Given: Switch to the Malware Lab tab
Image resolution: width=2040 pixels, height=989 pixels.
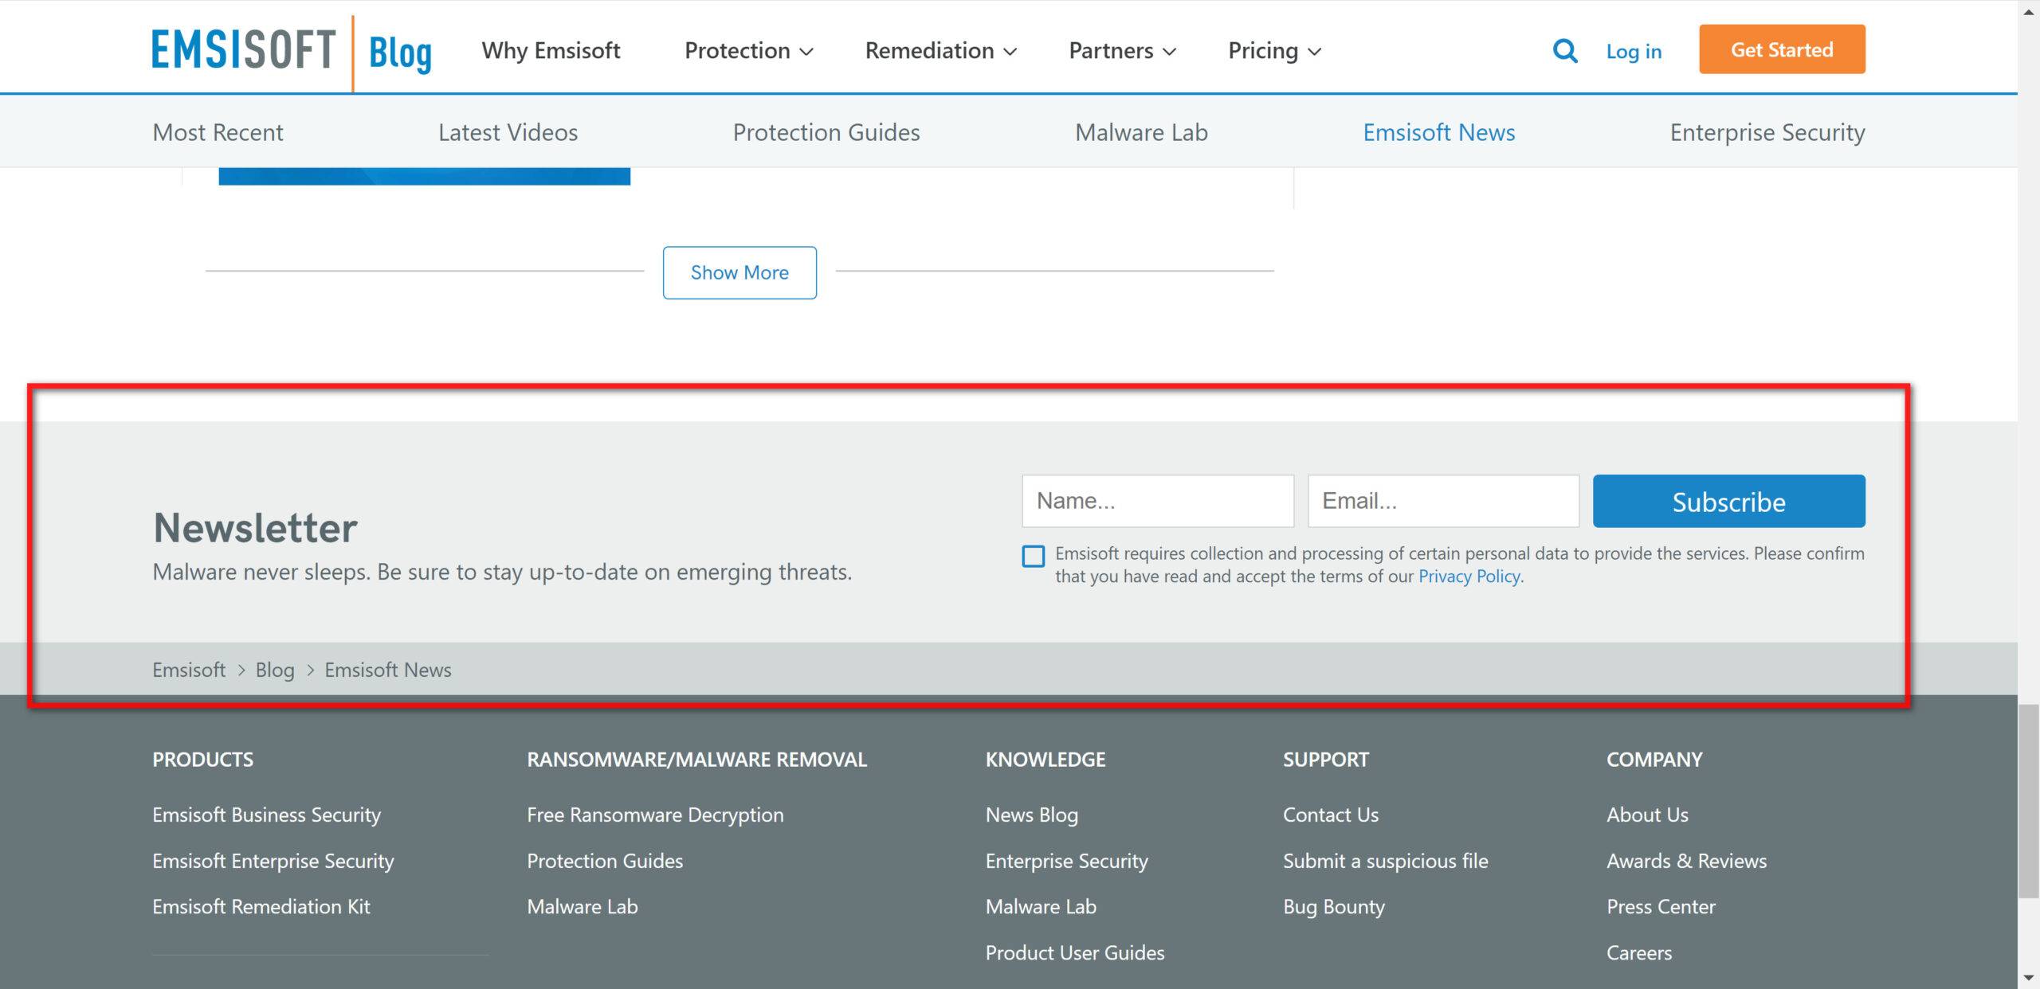Looking at the screenshot, I should pos(1140,132).
